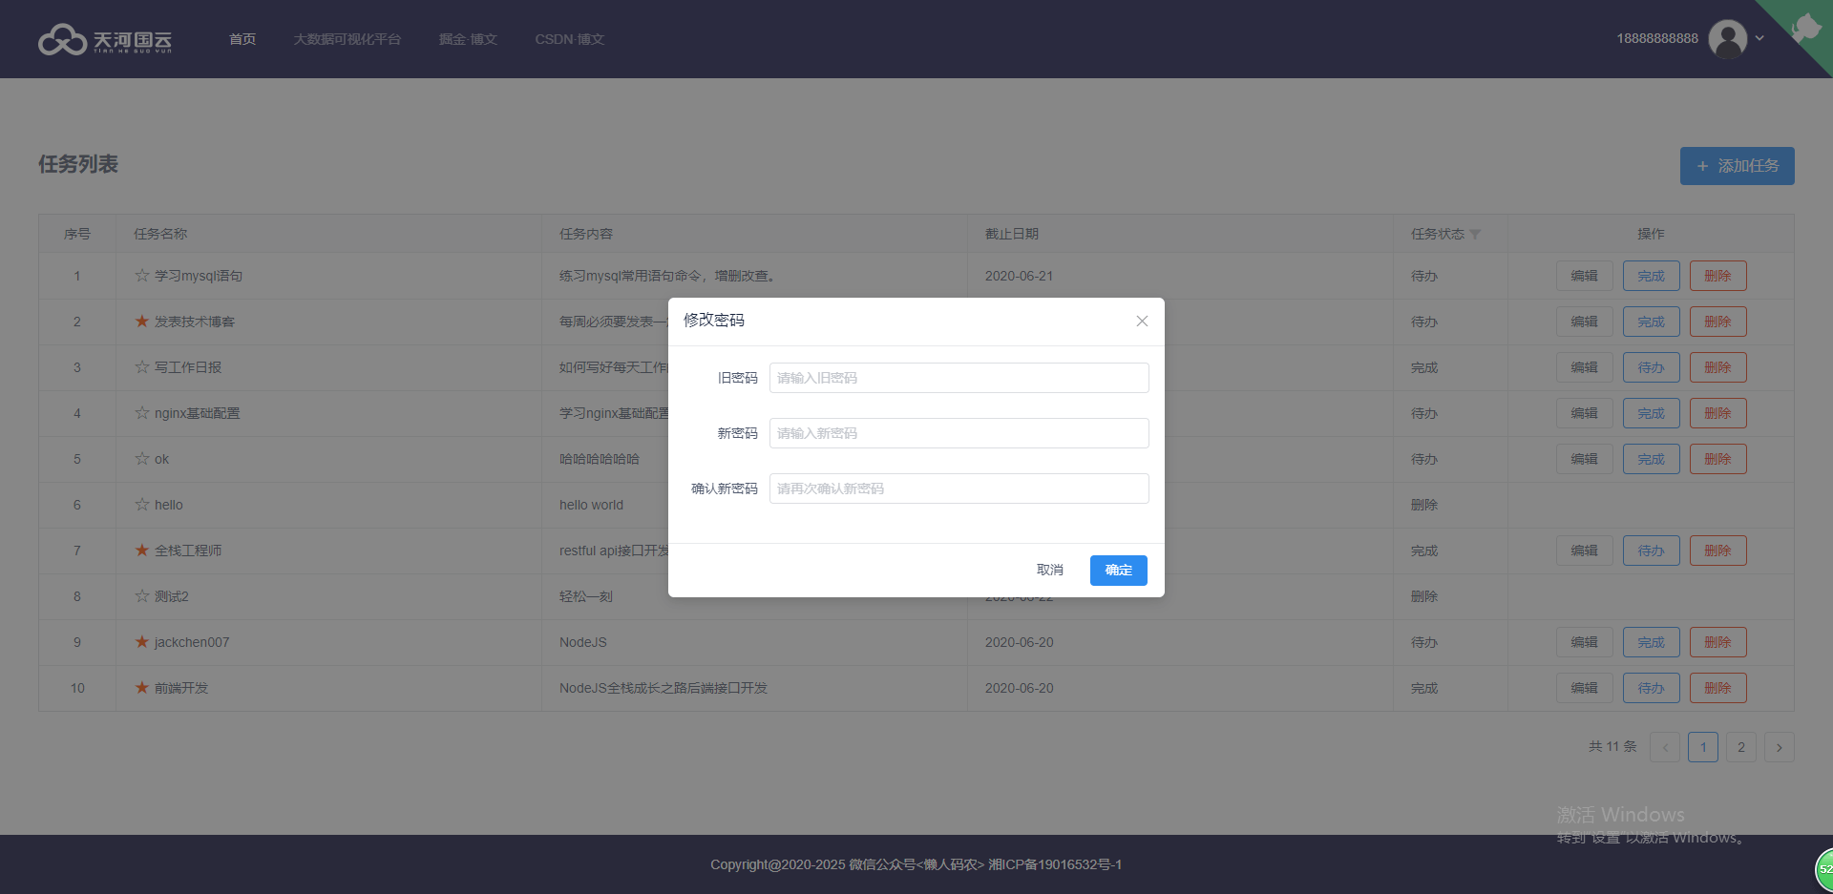Click 待办 for 全栈工程师 row
The height and width of the screenshot is (894, 1833).
(x=1651, y=551)
